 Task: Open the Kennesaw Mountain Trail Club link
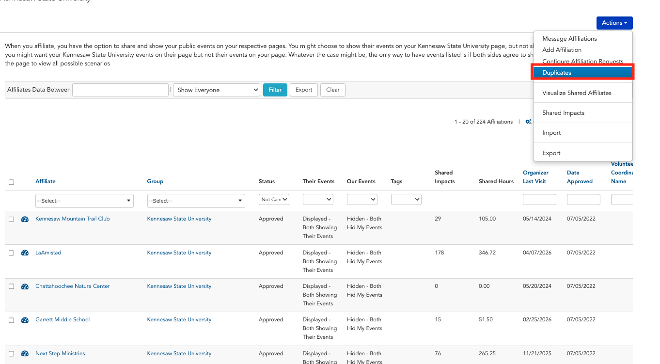[73, 219]
